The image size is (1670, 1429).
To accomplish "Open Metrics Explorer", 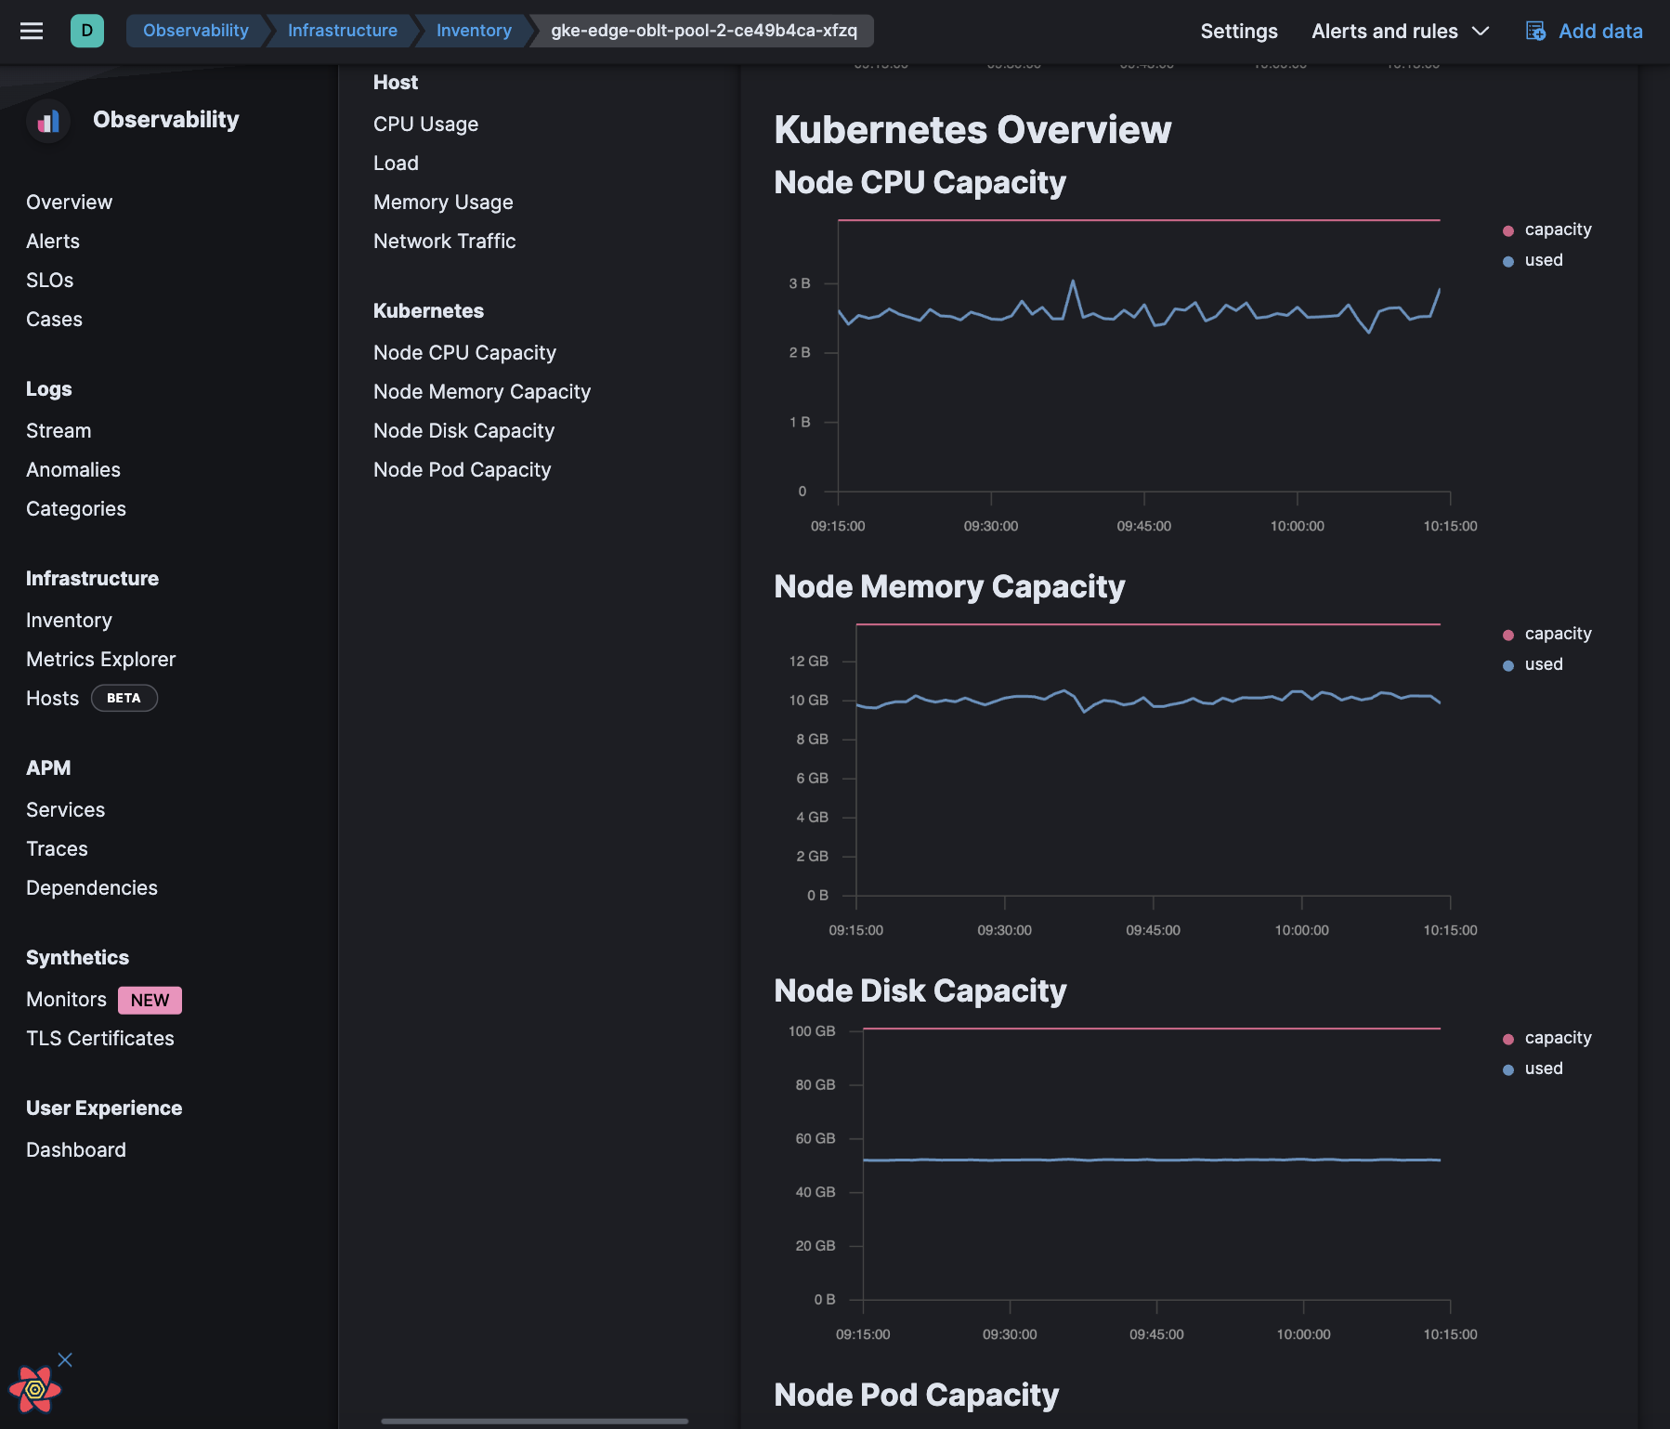I will 100,659.
